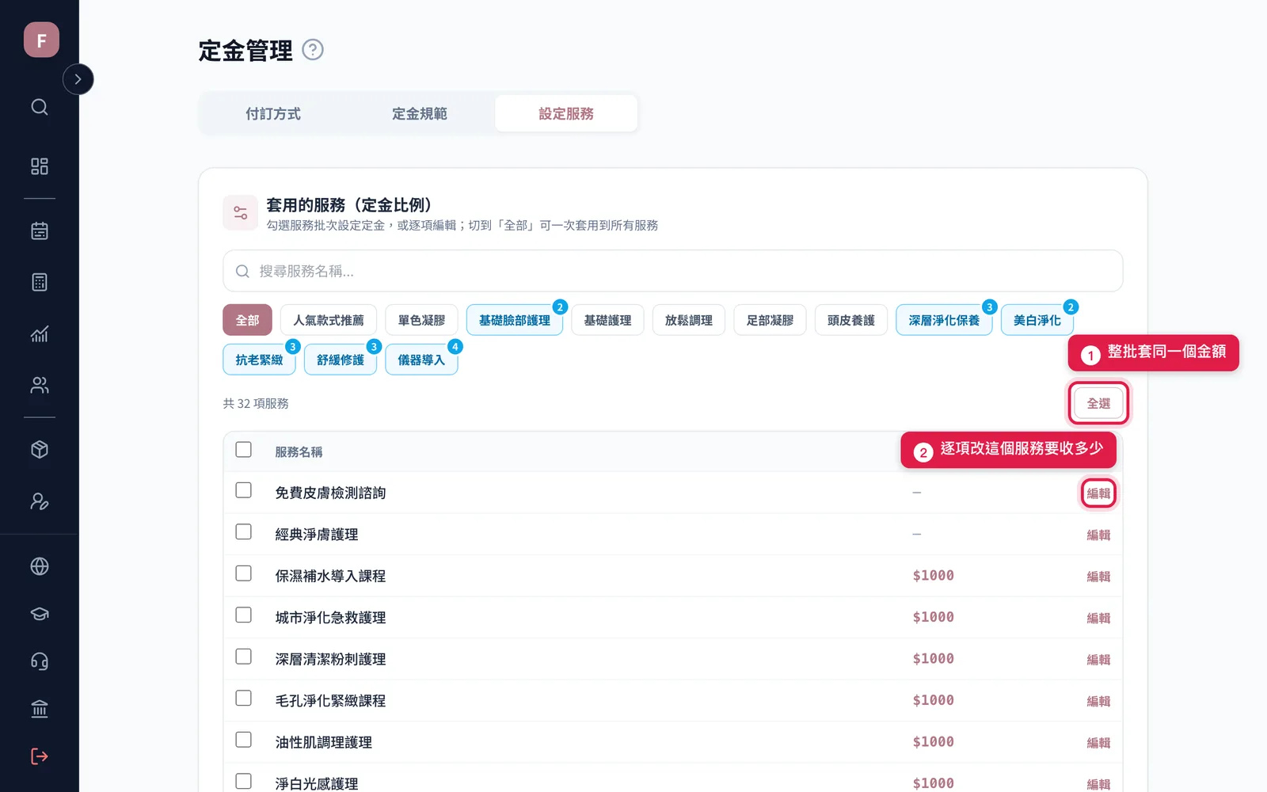Click the filter icon beside 套用的服務
This screenshot has width=1267, height=792.
240,212
